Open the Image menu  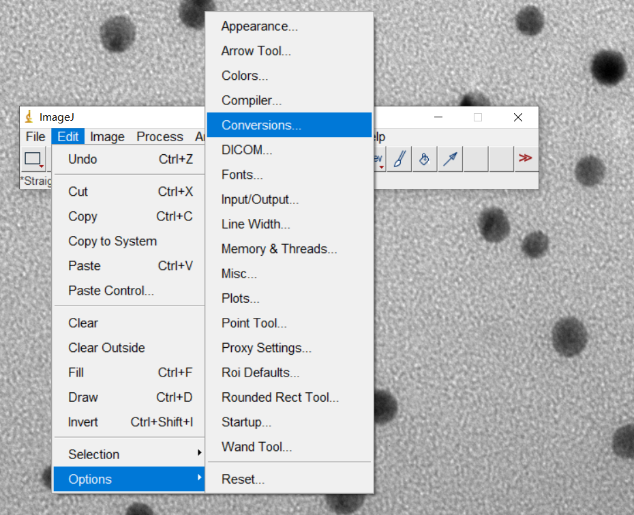point(107,137)
